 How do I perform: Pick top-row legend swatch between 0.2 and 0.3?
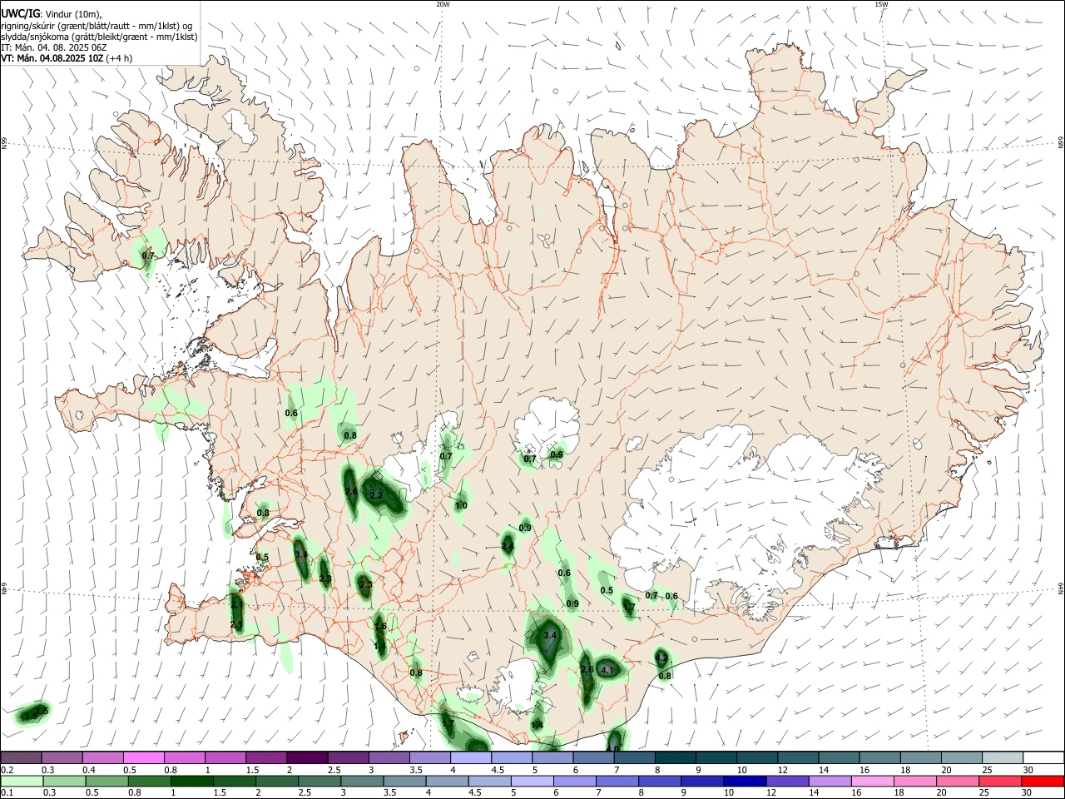coord(21,757)
